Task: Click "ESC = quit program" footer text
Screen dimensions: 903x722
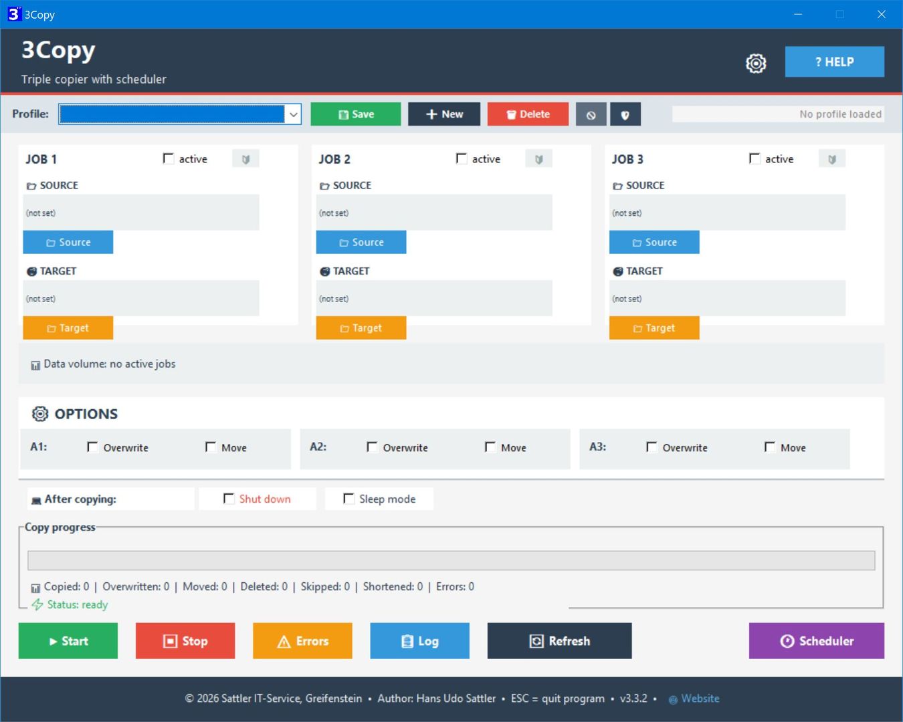Action: (x=558, y=699)
